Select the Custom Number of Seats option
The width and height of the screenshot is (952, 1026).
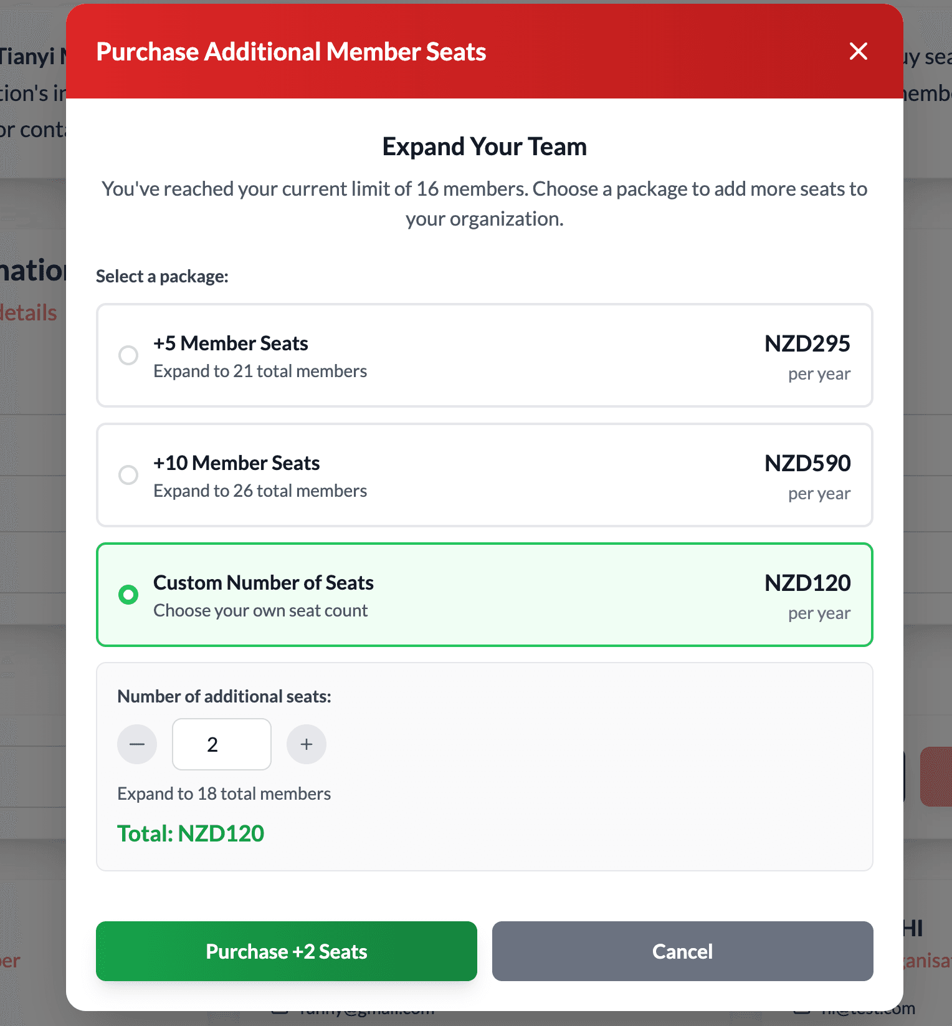[x=128, y=595]
